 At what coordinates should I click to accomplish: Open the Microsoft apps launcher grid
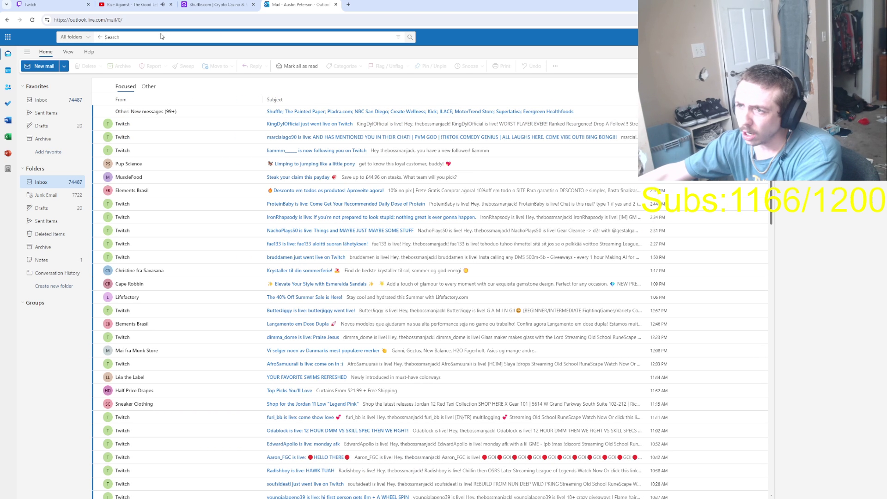point(8,37)
